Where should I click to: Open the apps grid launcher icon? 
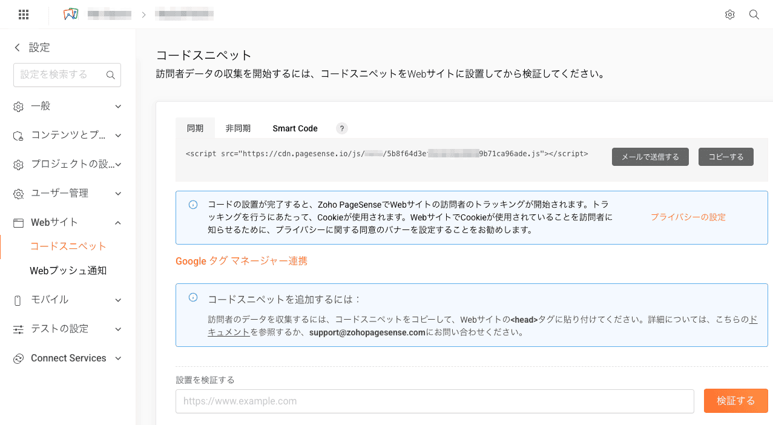[x=24, y=15]
